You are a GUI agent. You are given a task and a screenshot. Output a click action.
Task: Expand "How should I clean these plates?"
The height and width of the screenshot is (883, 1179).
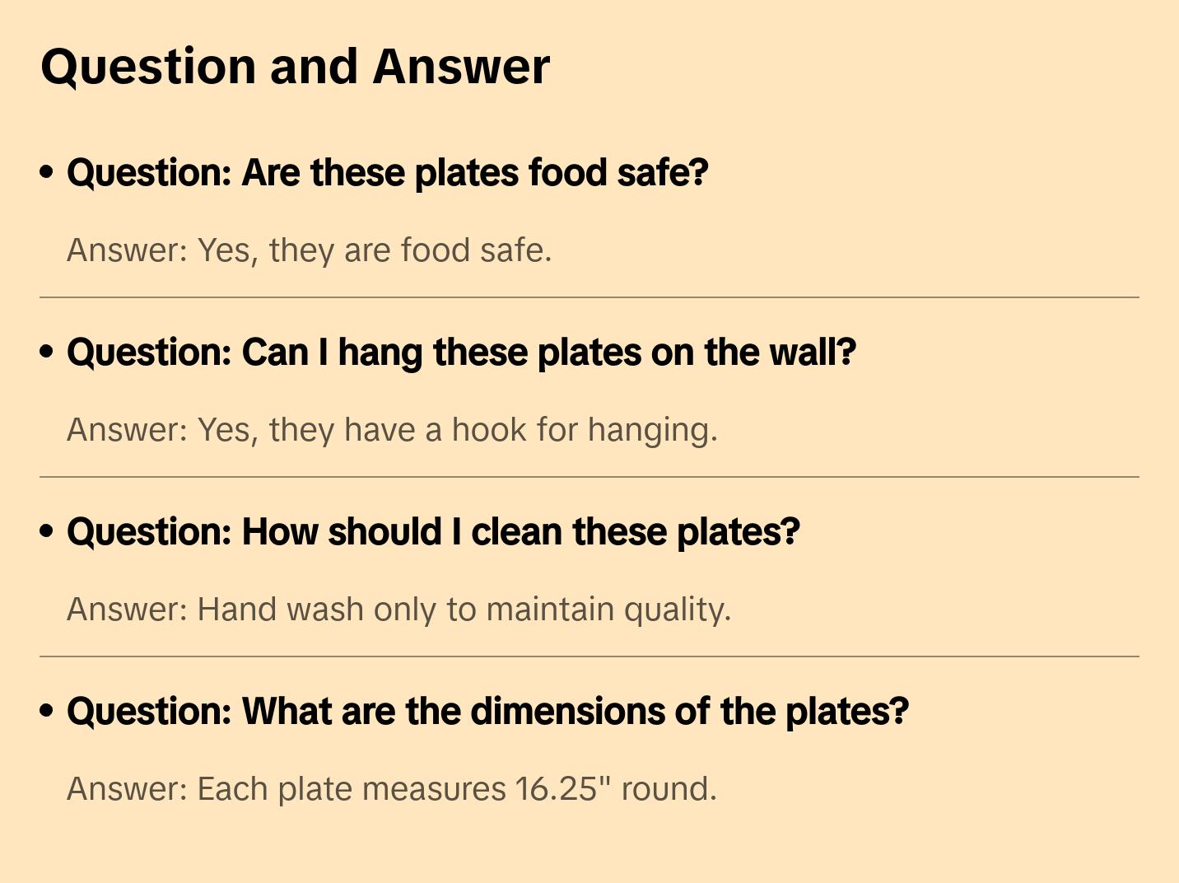433,532
